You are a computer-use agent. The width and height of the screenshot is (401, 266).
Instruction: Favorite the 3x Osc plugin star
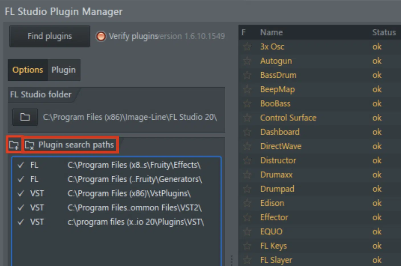247,46
